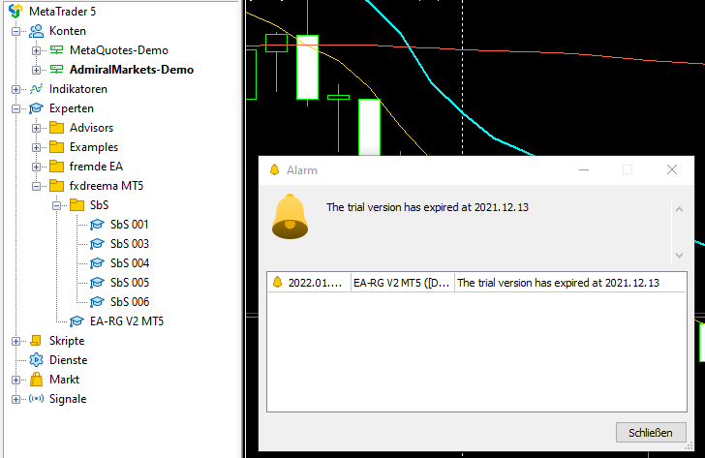Click the MetaTrader 5 root icon
This screenshot has height=458, width=705.
click(x=15, y=11)
